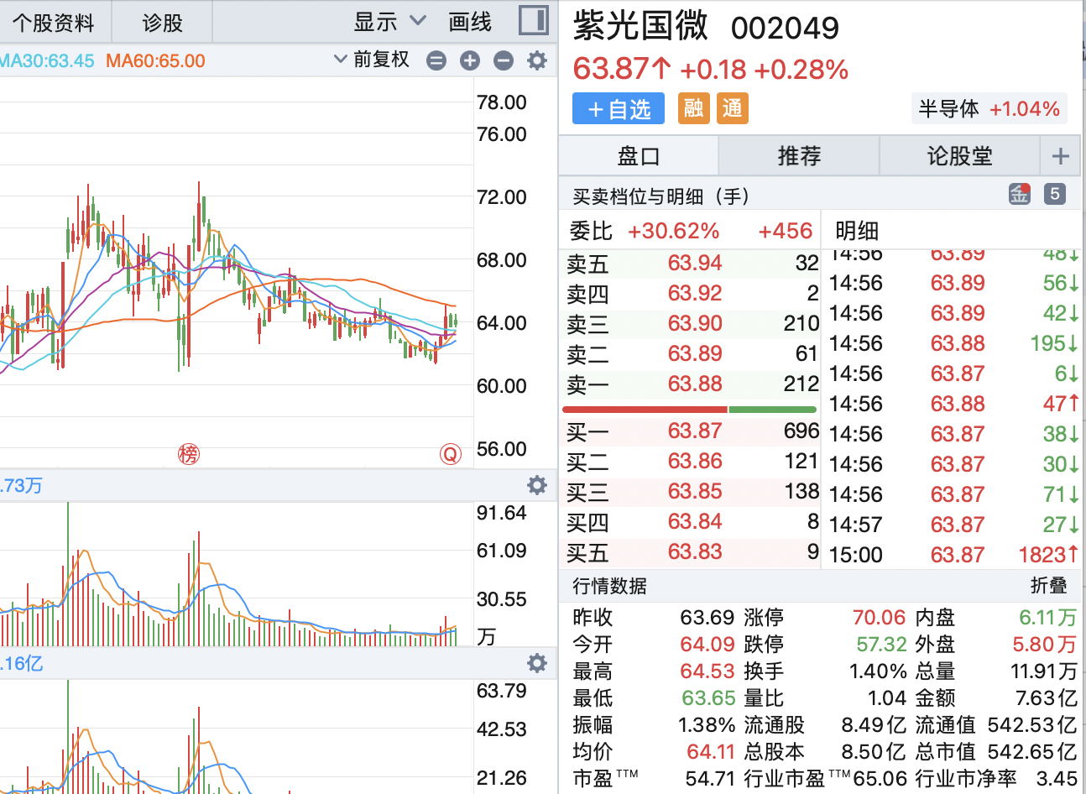Click the list icon beside 前复权
The image size is (1086, 794).
click(436, 60)
